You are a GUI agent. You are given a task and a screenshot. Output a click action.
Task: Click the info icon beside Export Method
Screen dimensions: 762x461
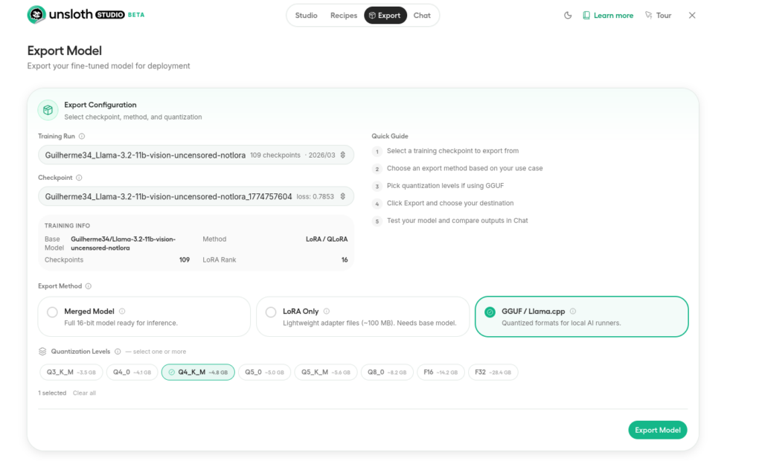(89, 286)
